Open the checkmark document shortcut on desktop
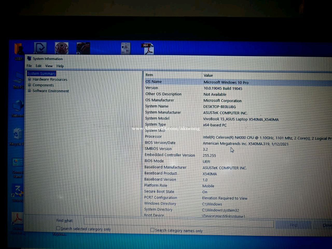This screenshot has width=332, height=249. [x=40, y=48]
